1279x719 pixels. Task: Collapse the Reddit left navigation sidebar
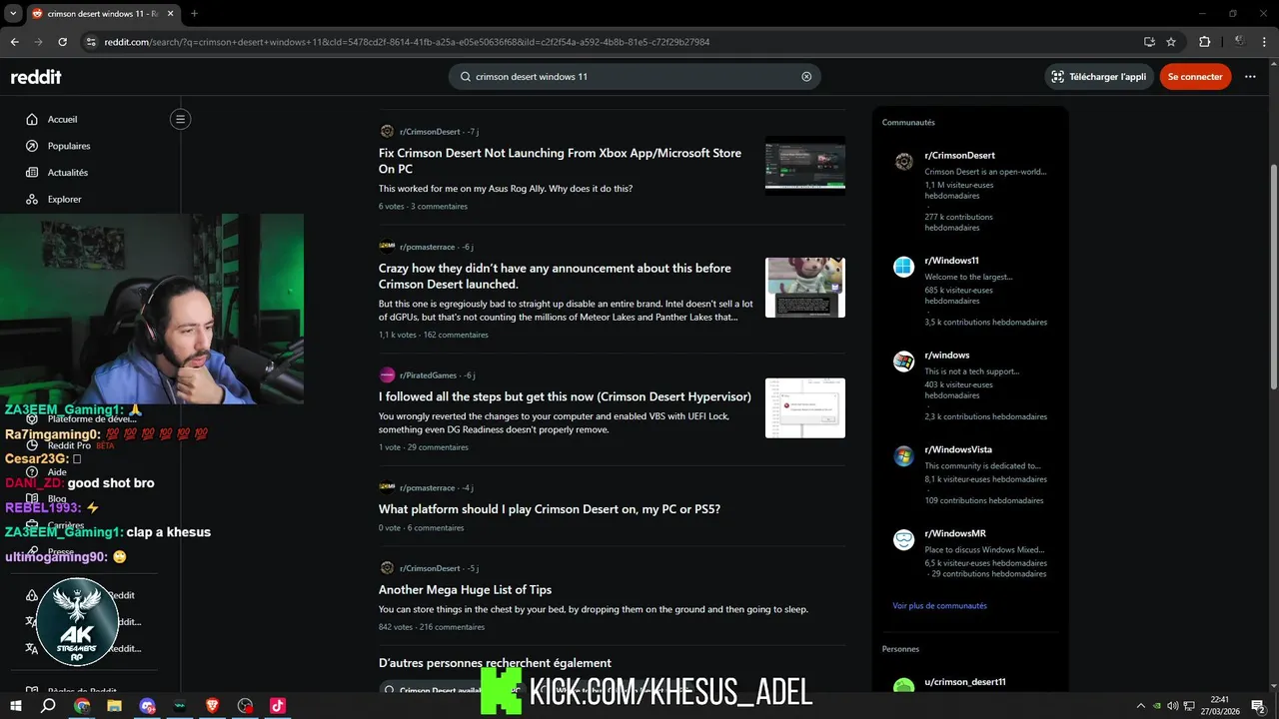[x=180, y=119]
